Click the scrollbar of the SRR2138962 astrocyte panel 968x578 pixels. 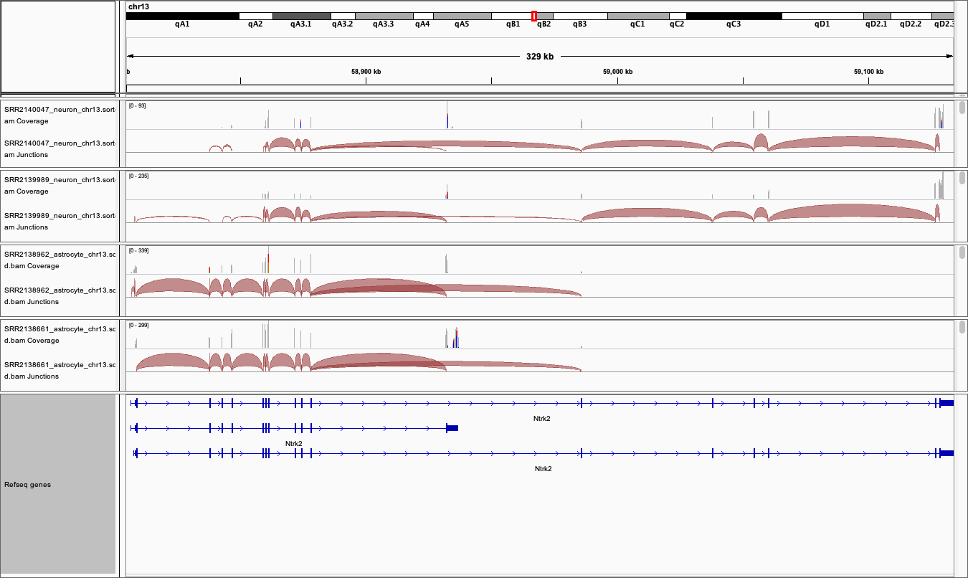click(x=962, y=253)
